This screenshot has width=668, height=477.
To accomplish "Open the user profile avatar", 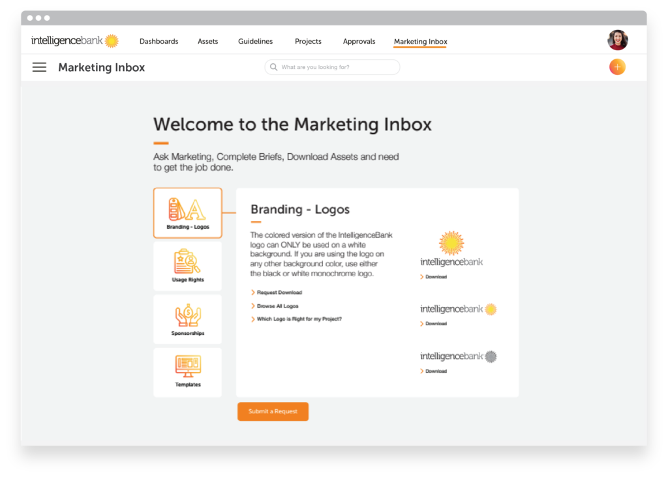I will (x=617, y=40).
